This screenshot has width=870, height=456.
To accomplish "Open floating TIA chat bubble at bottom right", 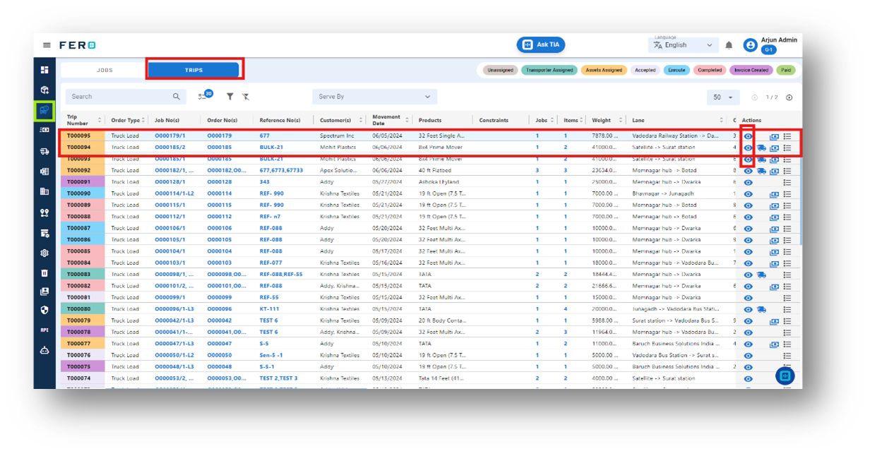I will [785, 376].
